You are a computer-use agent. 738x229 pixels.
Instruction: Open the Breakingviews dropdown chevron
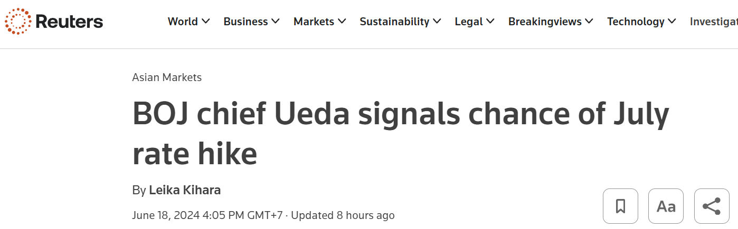pyautogui.click(x=589, y=22)
